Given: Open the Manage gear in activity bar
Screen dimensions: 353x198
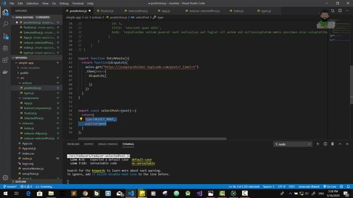Looking at the screenshot, I should (x=6, y=178).
